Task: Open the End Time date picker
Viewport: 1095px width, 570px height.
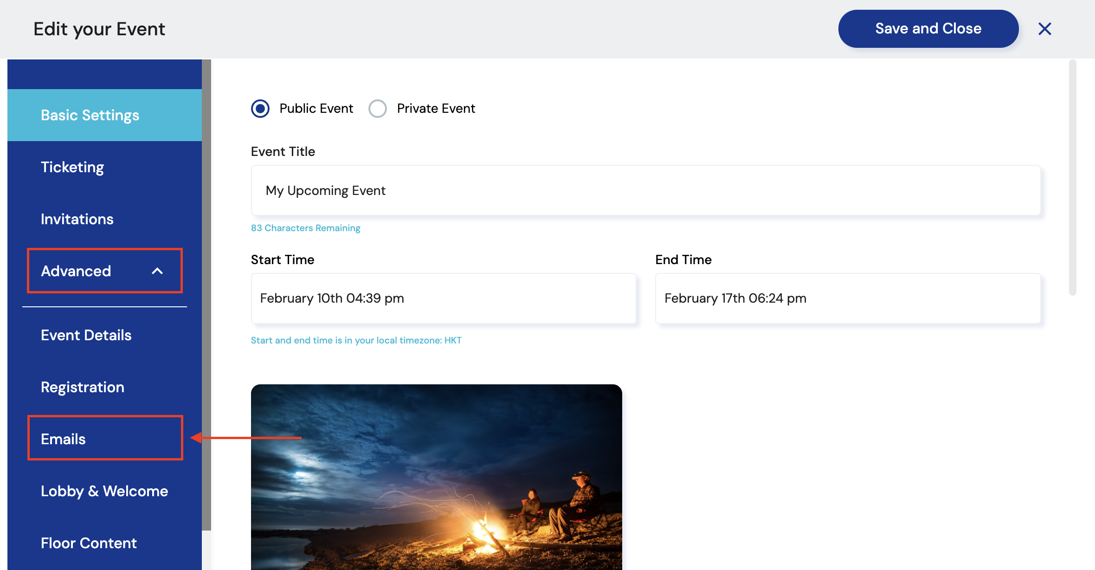Action: (847, 298)
